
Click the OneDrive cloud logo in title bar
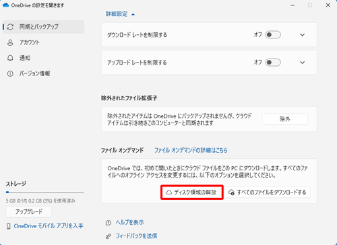pyautogui.click(x=5, y=5)
